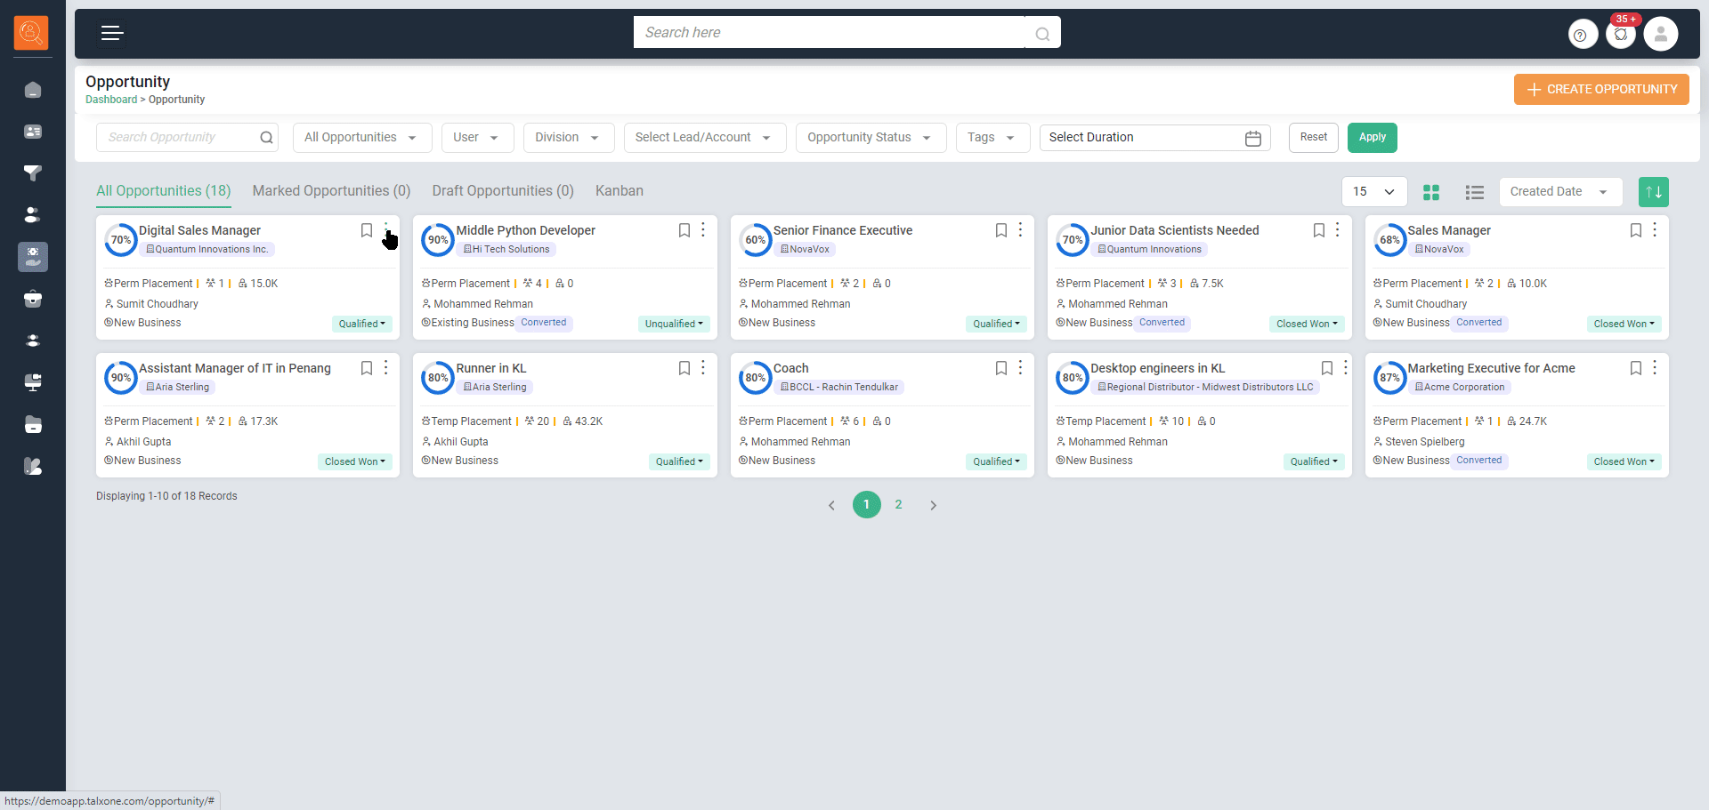Click the Create Opportunity button
This screenshot has height=810, width=1709.
pyautogui.click(x=1600, y=90)
